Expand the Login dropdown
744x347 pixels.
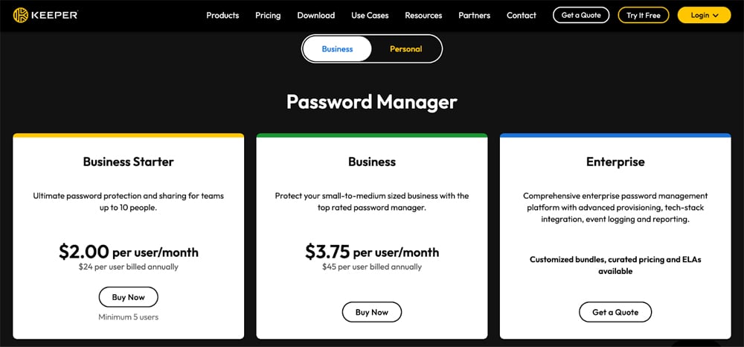pyautogui.click(x=704, y=16)
